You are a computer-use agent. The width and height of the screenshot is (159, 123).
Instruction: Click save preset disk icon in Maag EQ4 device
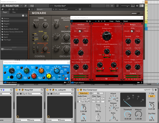21,94
